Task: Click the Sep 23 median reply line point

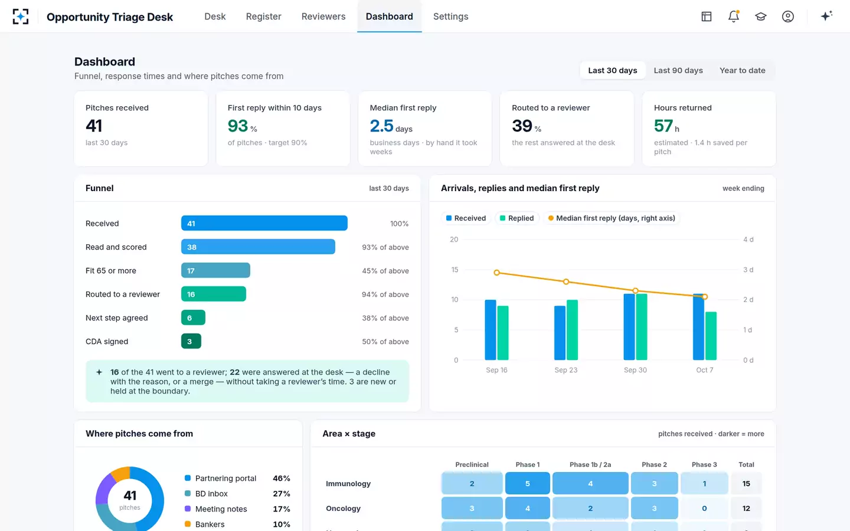Action: pyautogui.click(x=566, y=281)
